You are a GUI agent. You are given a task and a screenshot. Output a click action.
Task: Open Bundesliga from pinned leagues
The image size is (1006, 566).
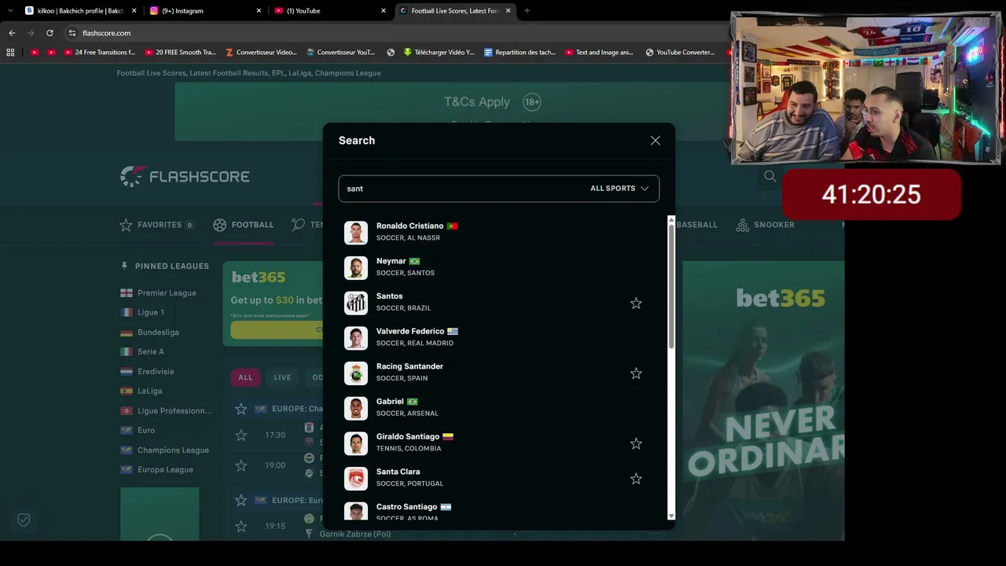[x=149, y=333]
